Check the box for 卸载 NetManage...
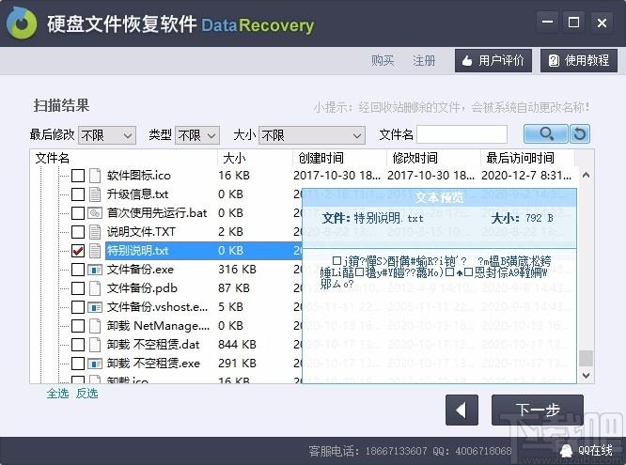This screenshot has height=465, width=626. point(78,326)
